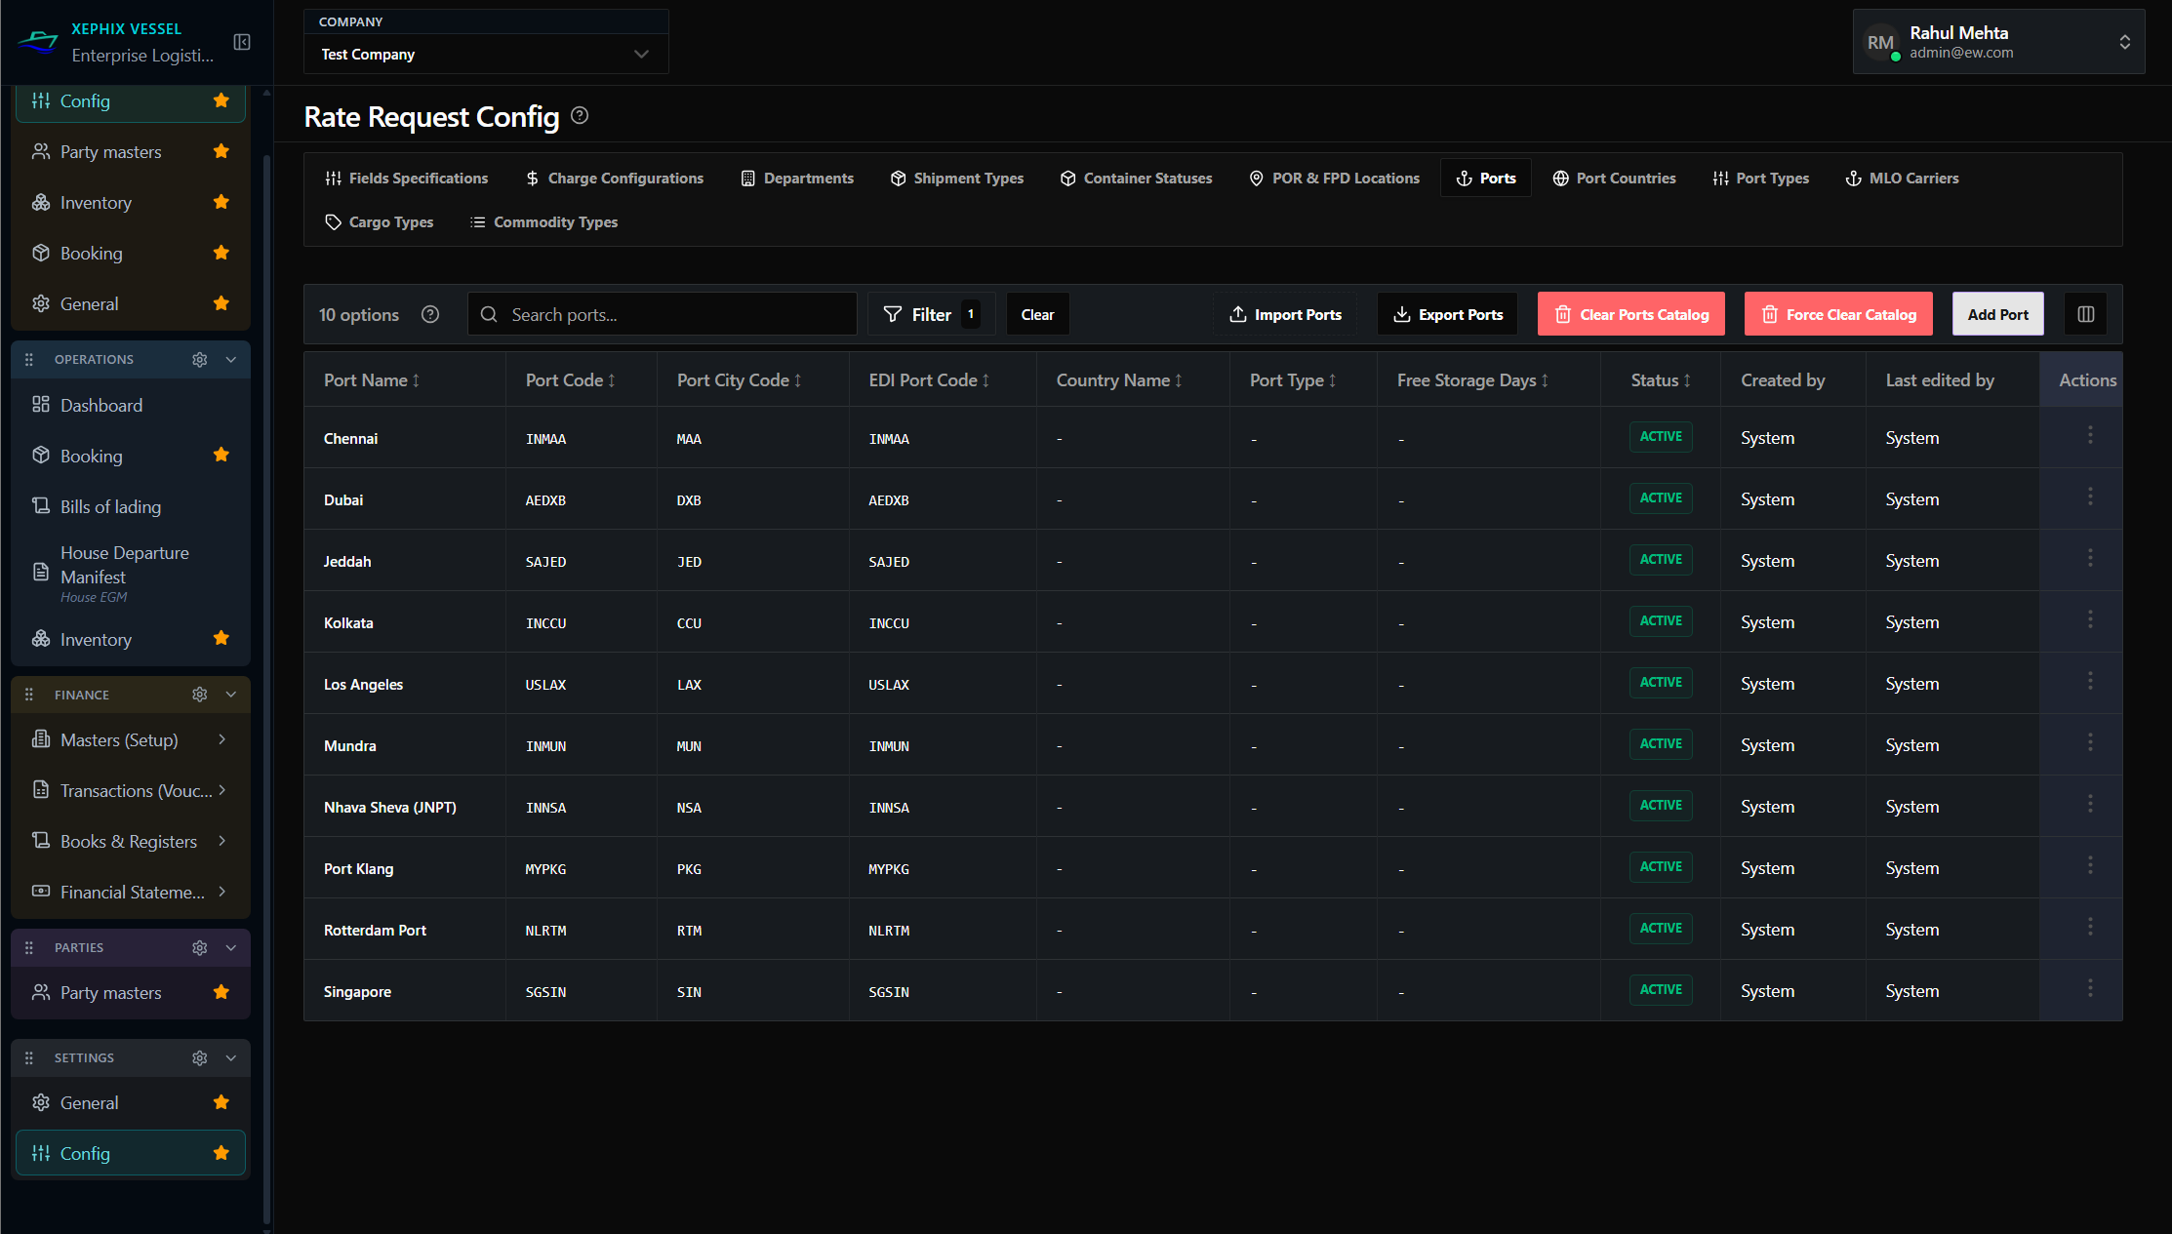Switch to Fields Specifications tab
2172x1234 pixels.
[407, 178]
